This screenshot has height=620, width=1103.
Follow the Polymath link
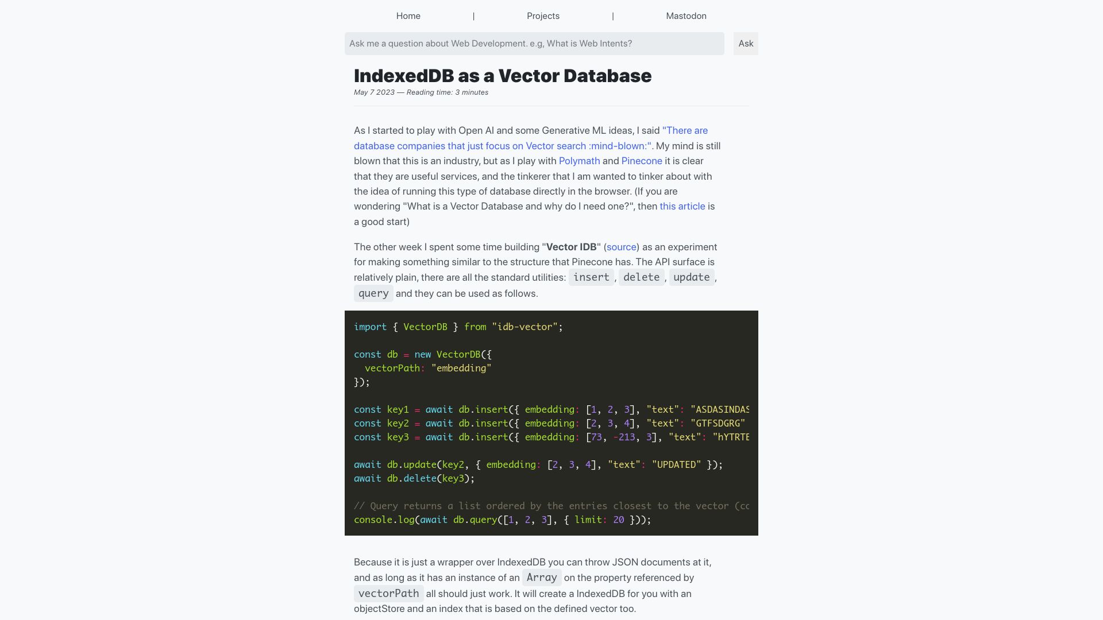pyautogui.click(x=579, y=161)
